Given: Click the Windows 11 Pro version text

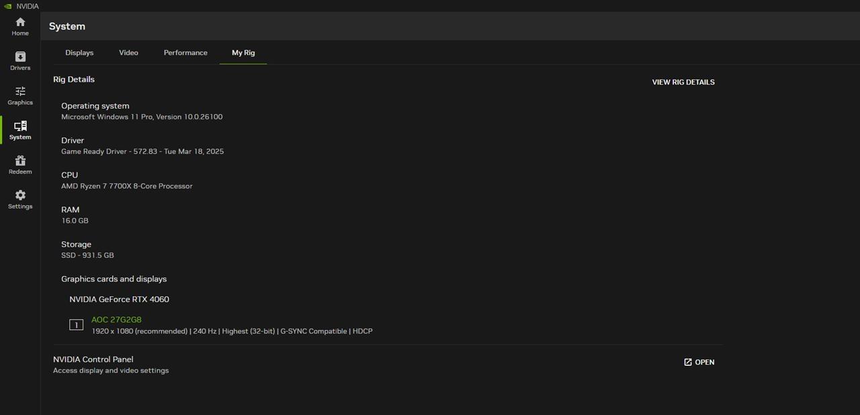Looking at the screenshot, I should click(142, 117).
